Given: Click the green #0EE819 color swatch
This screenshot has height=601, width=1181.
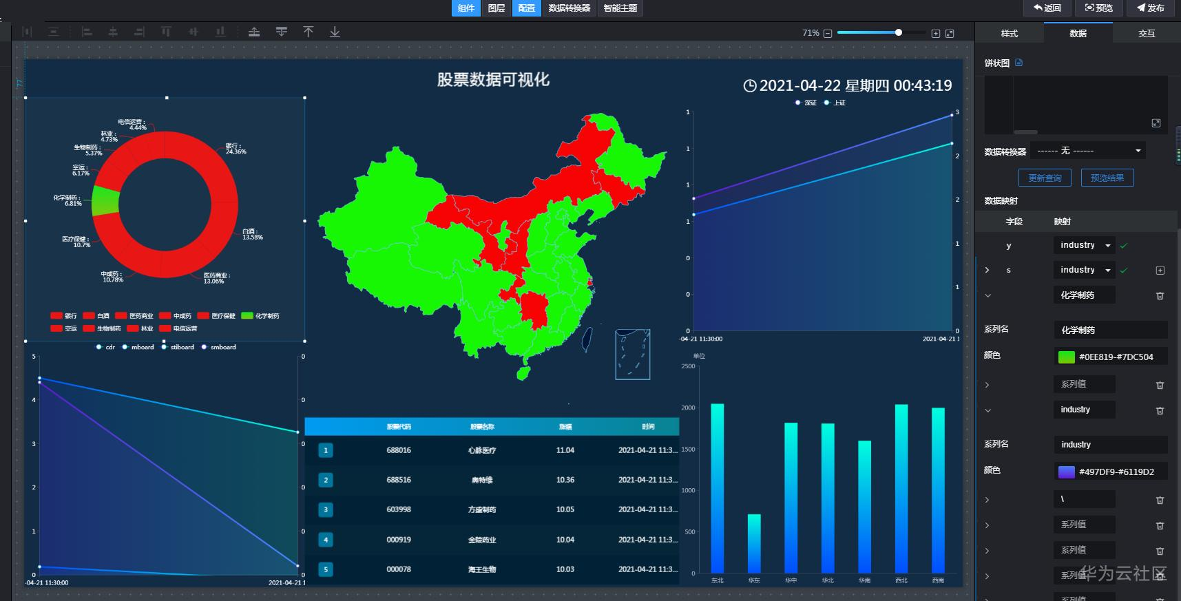Looking at the screenshot, I should tap(1066, 357).
